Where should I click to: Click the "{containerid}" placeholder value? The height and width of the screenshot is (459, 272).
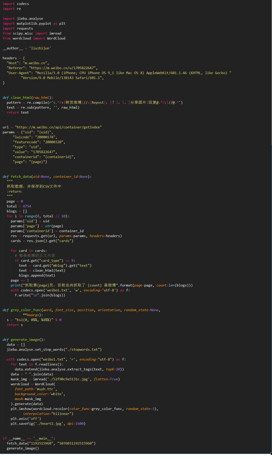[58, 157]
